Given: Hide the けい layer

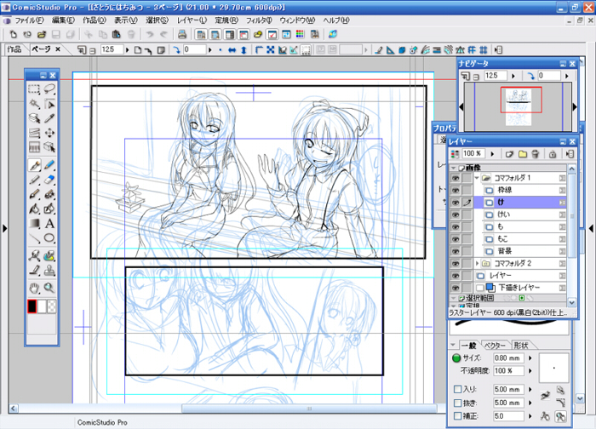Looking at the screenshot, I should [x=455, y=214].
